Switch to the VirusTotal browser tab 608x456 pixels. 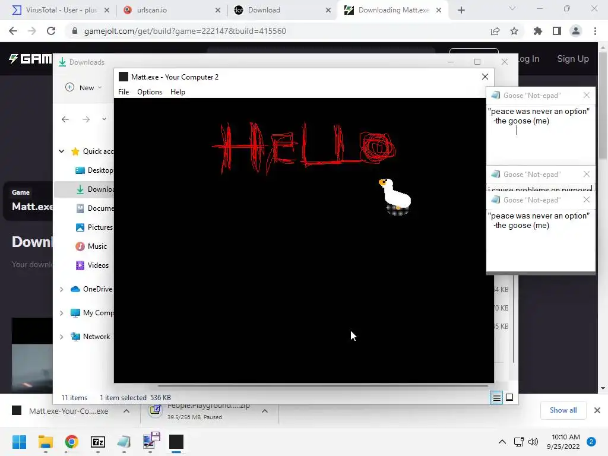click(61, 10)
